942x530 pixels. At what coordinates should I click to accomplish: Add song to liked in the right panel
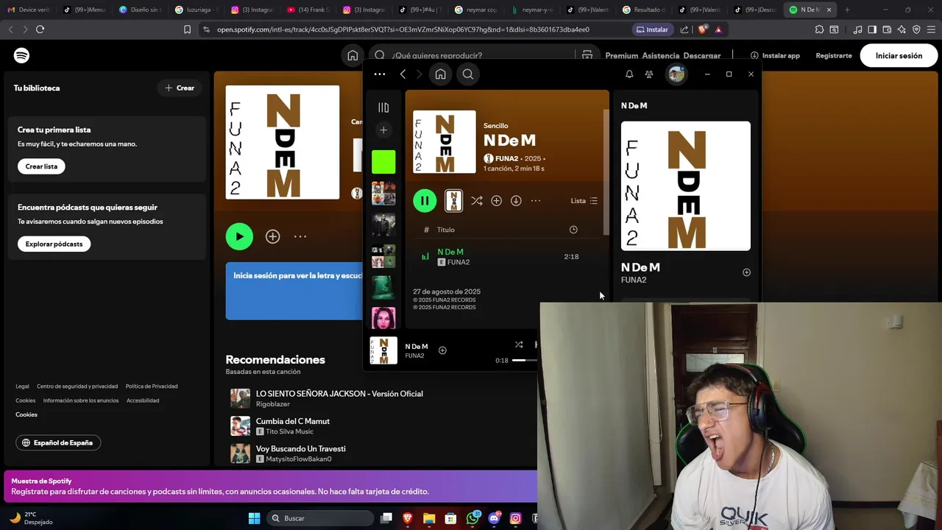pos(746,272)
